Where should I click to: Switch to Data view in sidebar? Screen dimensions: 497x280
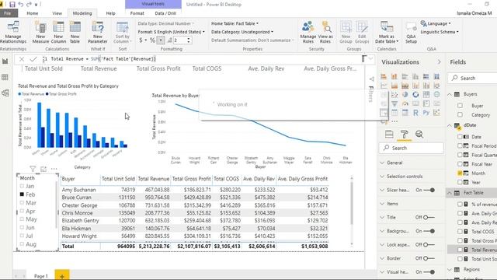click(x=5, y=77)
